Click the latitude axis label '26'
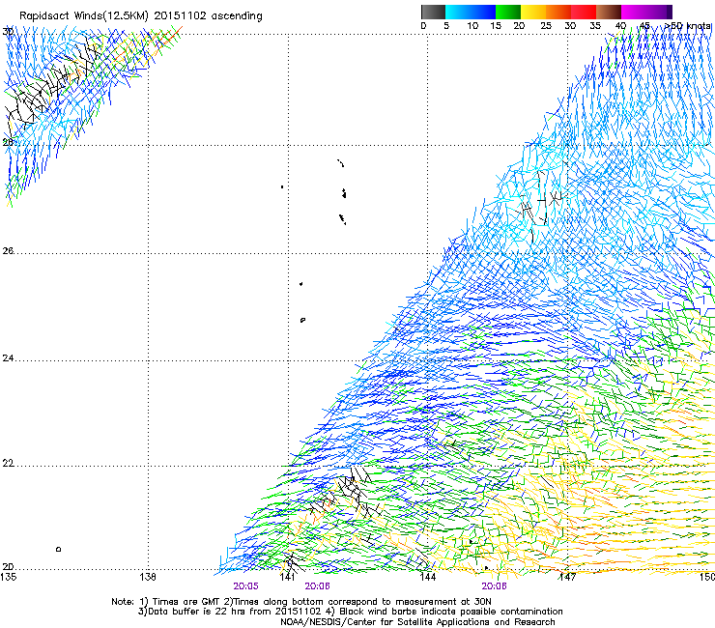Image resolution: width=715 pixels, height=628 pixels. (x=8, y=251)
